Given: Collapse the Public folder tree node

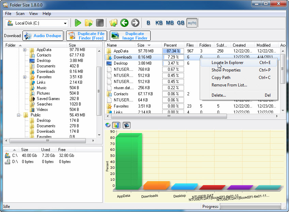Looking at the screenshot, I should pyautogui.click(x=19, y=115).
